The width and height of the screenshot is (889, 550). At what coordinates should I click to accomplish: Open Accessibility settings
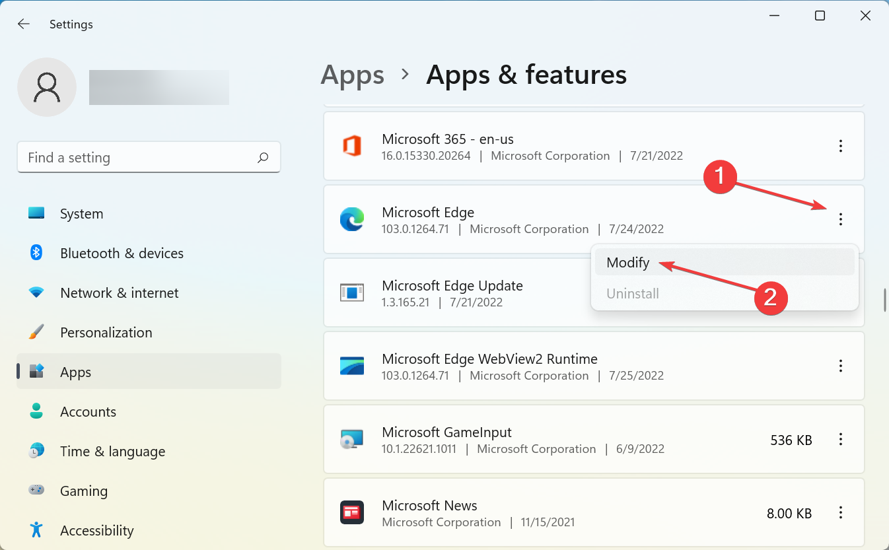(x=149, y=531)
